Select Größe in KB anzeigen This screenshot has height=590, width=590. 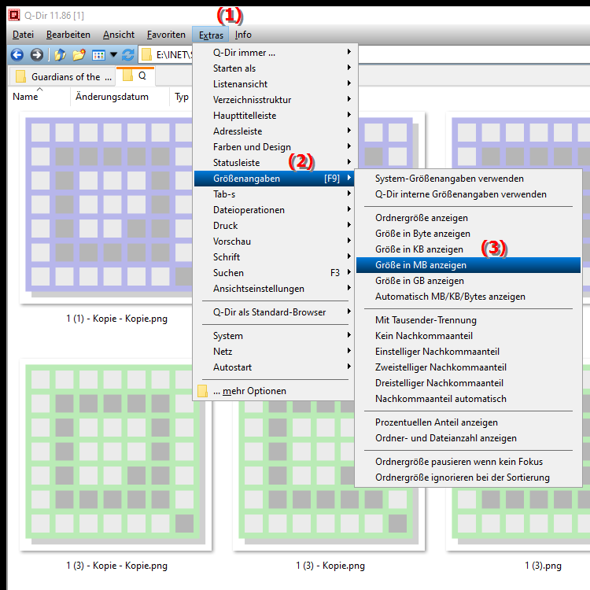[468, 249]
